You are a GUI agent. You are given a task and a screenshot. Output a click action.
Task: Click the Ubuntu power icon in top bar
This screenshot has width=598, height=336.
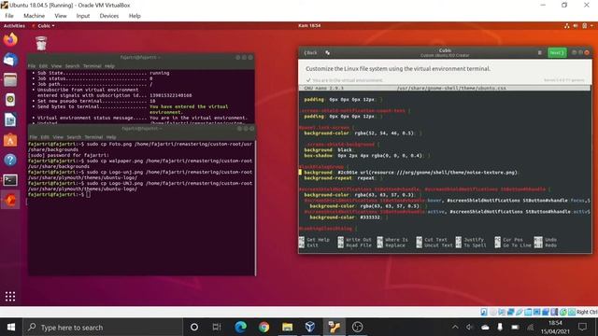tap(584, 26)
